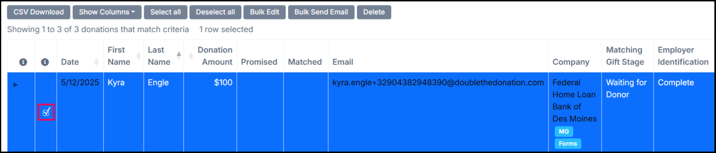The image size is (716, 153).
Task: Click the kyra.engle email address cell
Action: pos(438,83)
